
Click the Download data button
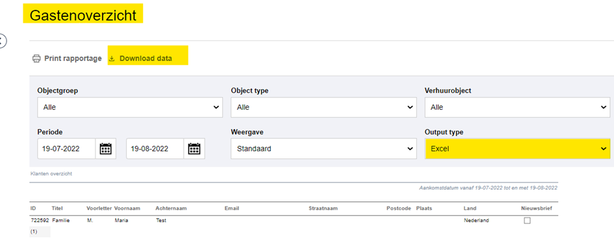click(146, 58)
